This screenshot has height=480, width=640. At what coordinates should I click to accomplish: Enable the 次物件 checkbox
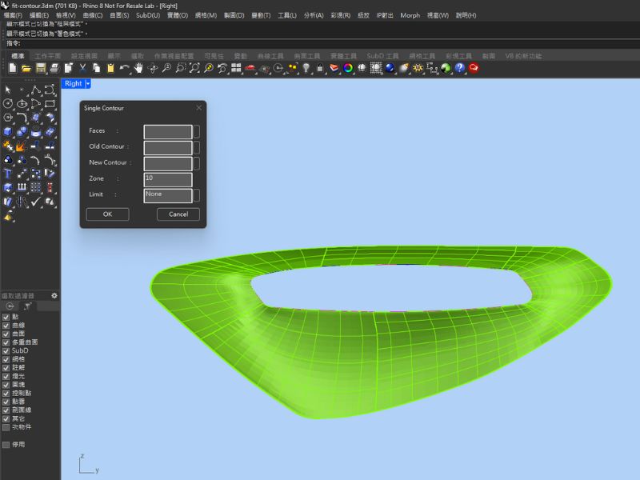click(x=6, y=427)
